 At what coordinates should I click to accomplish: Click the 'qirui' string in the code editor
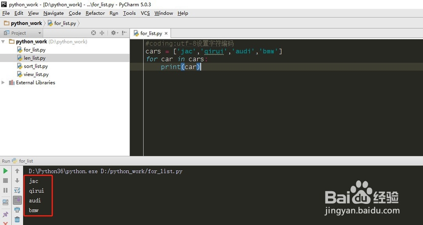click(214, 51)
